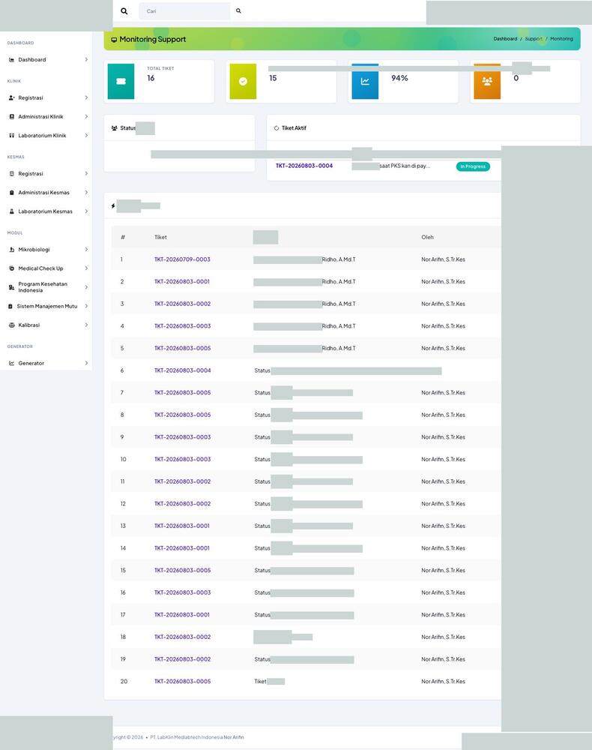The width and height of the screenshot is (592, 750).
Task: Click the Laboratorium Klinik icon
Action: pos(11,136)
